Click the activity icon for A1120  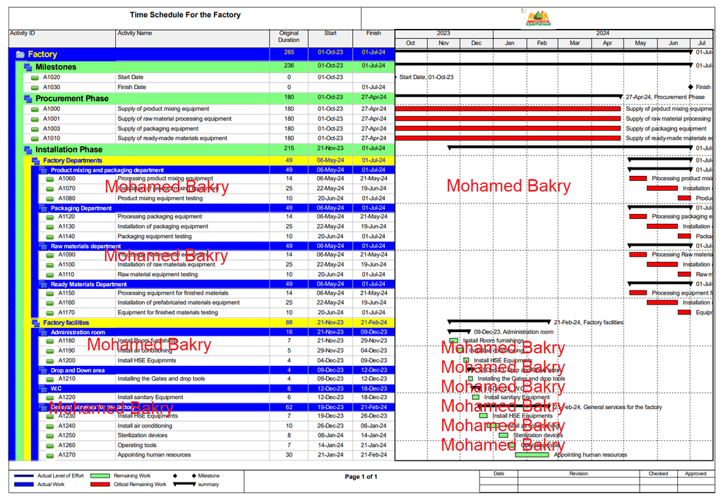pos(50,217)
